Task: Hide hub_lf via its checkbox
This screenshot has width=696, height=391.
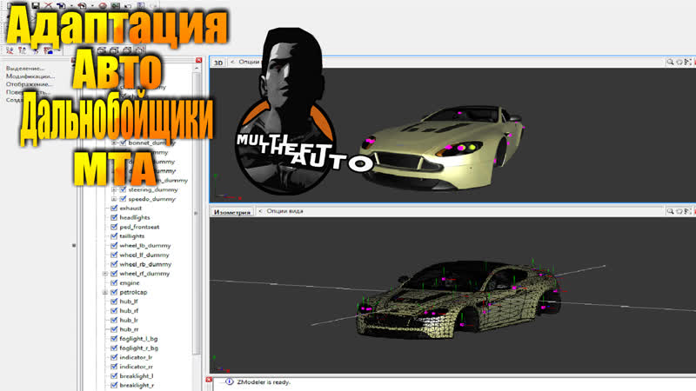Action: [114, 302]
